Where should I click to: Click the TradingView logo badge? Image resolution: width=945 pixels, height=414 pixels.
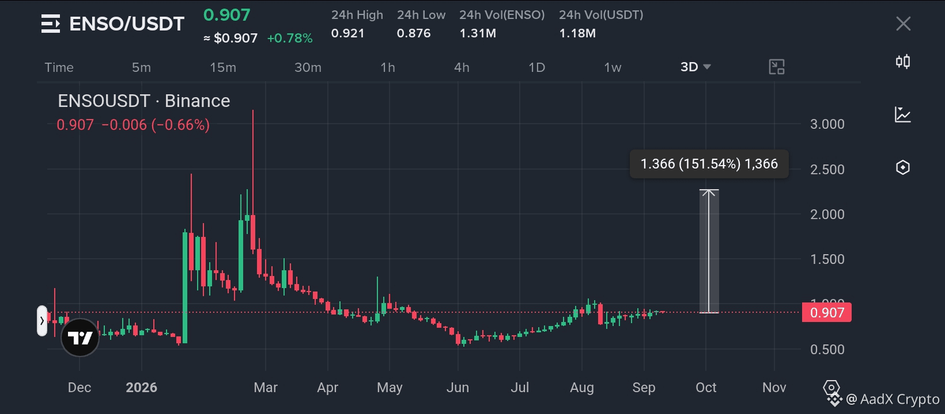[x=80, y=338]
